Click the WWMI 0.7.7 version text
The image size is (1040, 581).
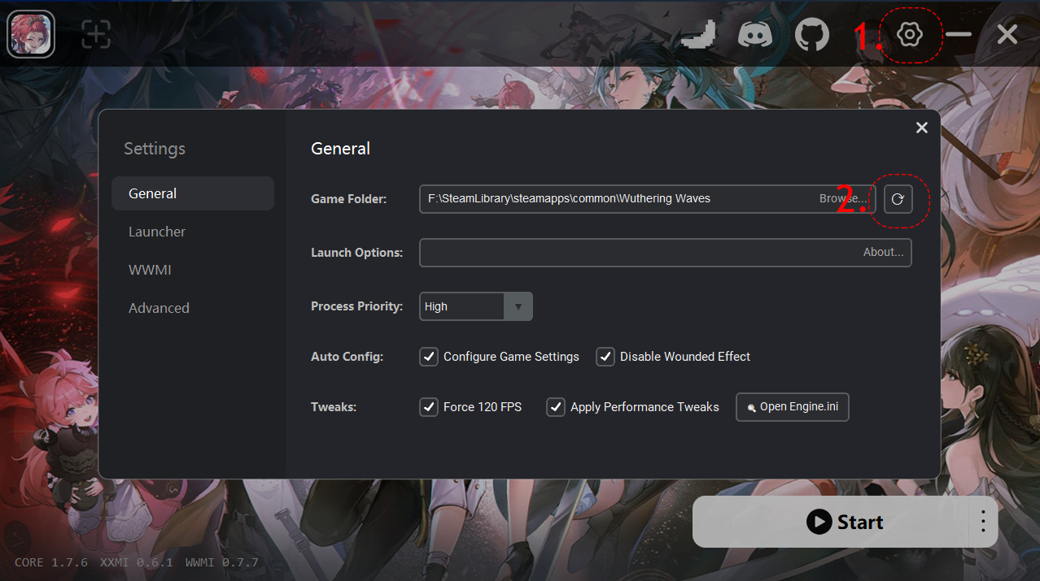click(x=221, y=562)
